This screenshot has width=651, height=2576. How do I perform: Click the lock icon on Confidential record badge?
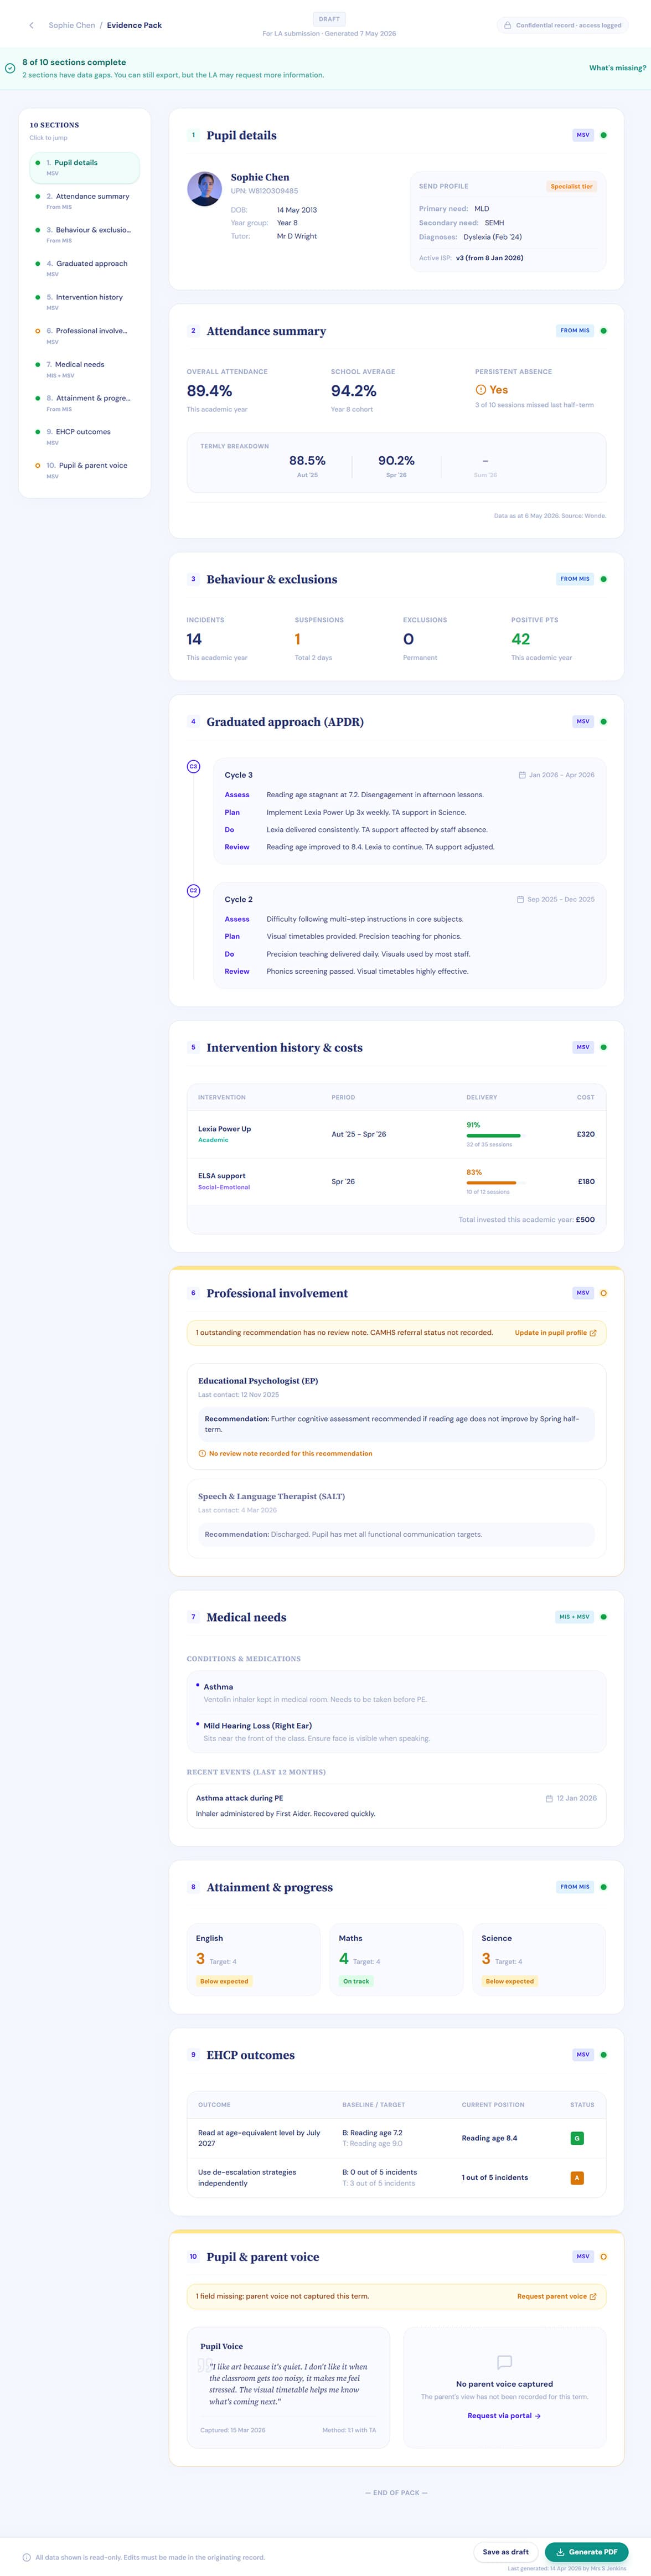pos(507,25)
